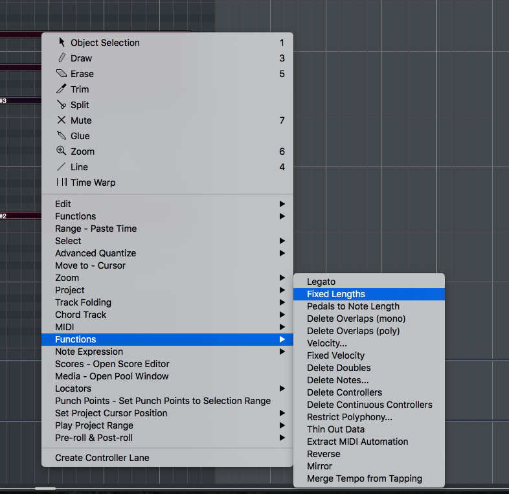Viewport: 509px width, 494px height.
Task: Pick the Zoom magnifier tool
Action: (x=62, y=152)
